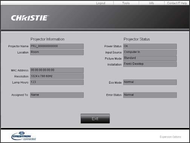Screen dimensions: 190x143
Task: Click the Location label
Action: point(23,52)
